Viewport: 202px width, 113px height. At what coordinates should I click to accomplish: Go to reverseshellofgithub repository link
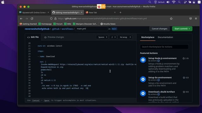37,29
